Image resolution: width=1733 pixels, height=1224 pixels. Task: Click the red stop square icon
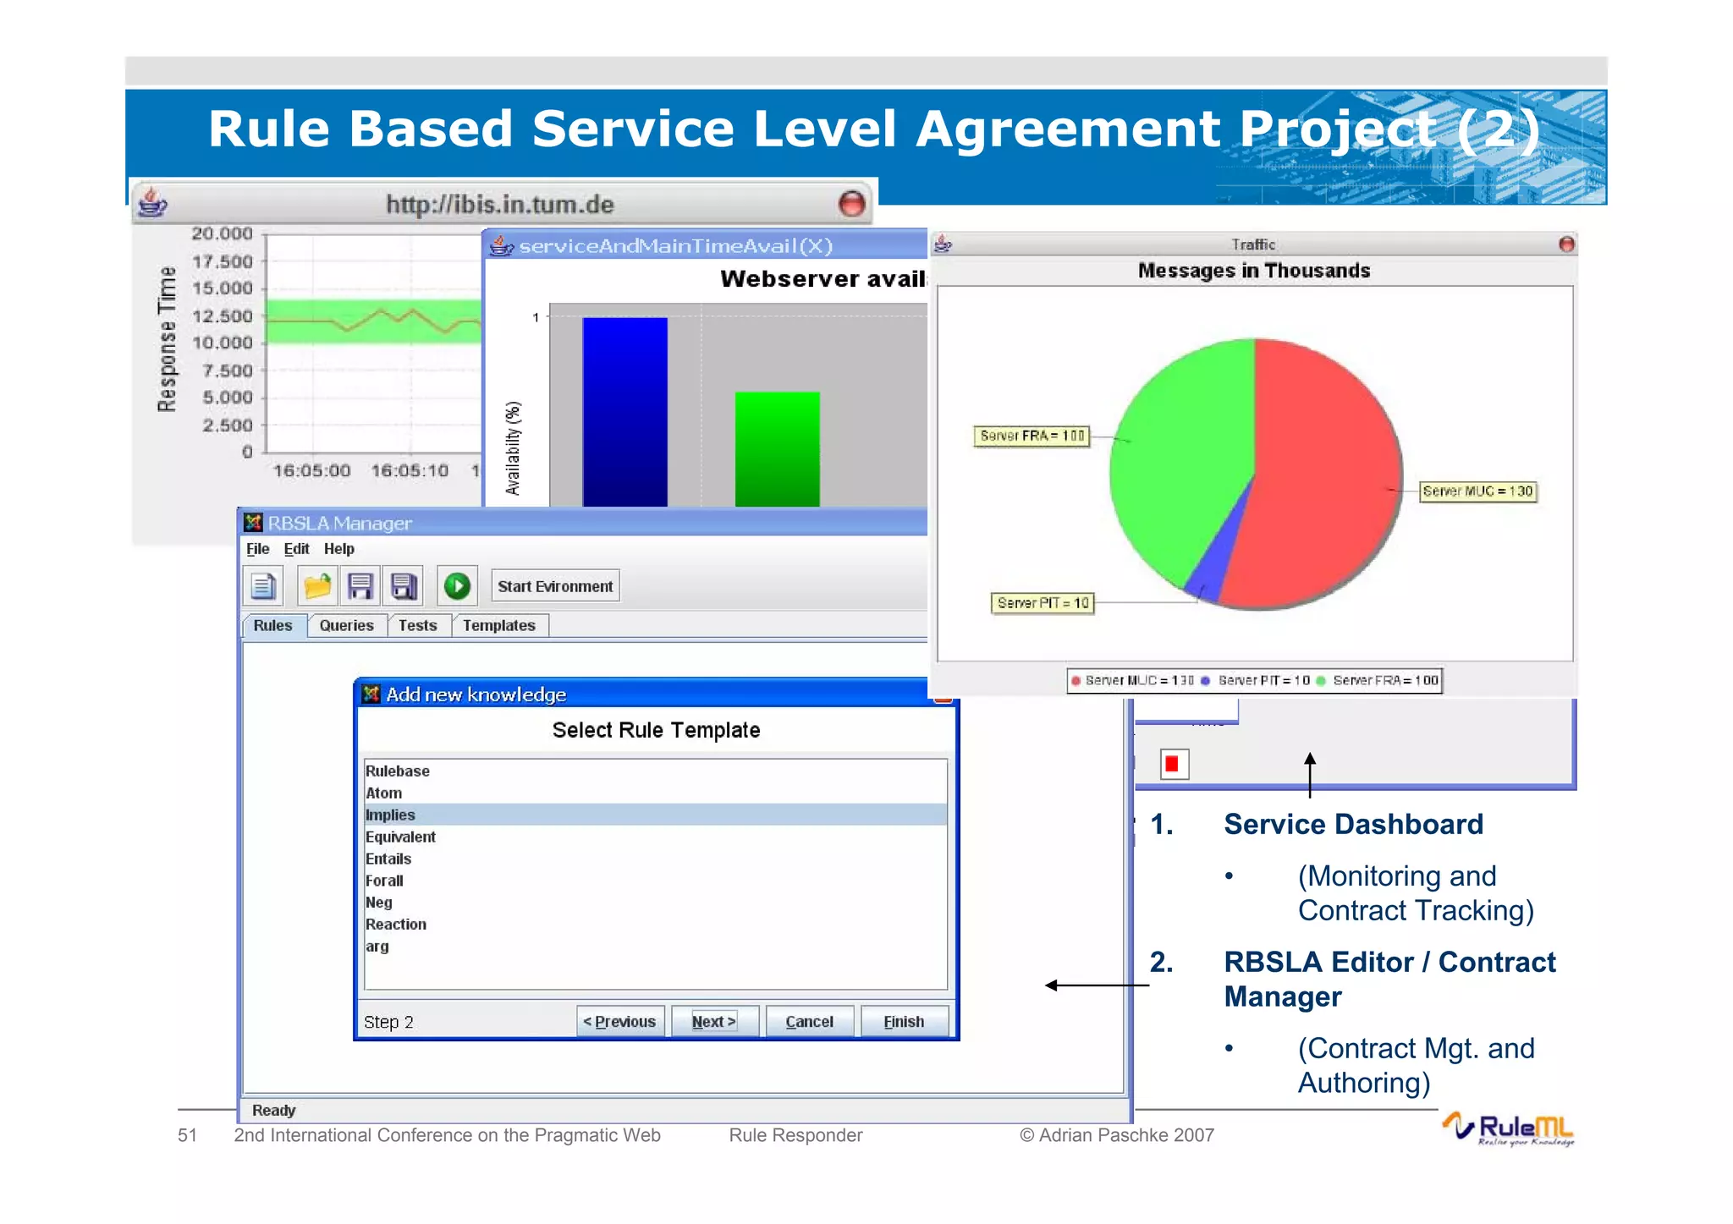click(x=1173, y=764)
